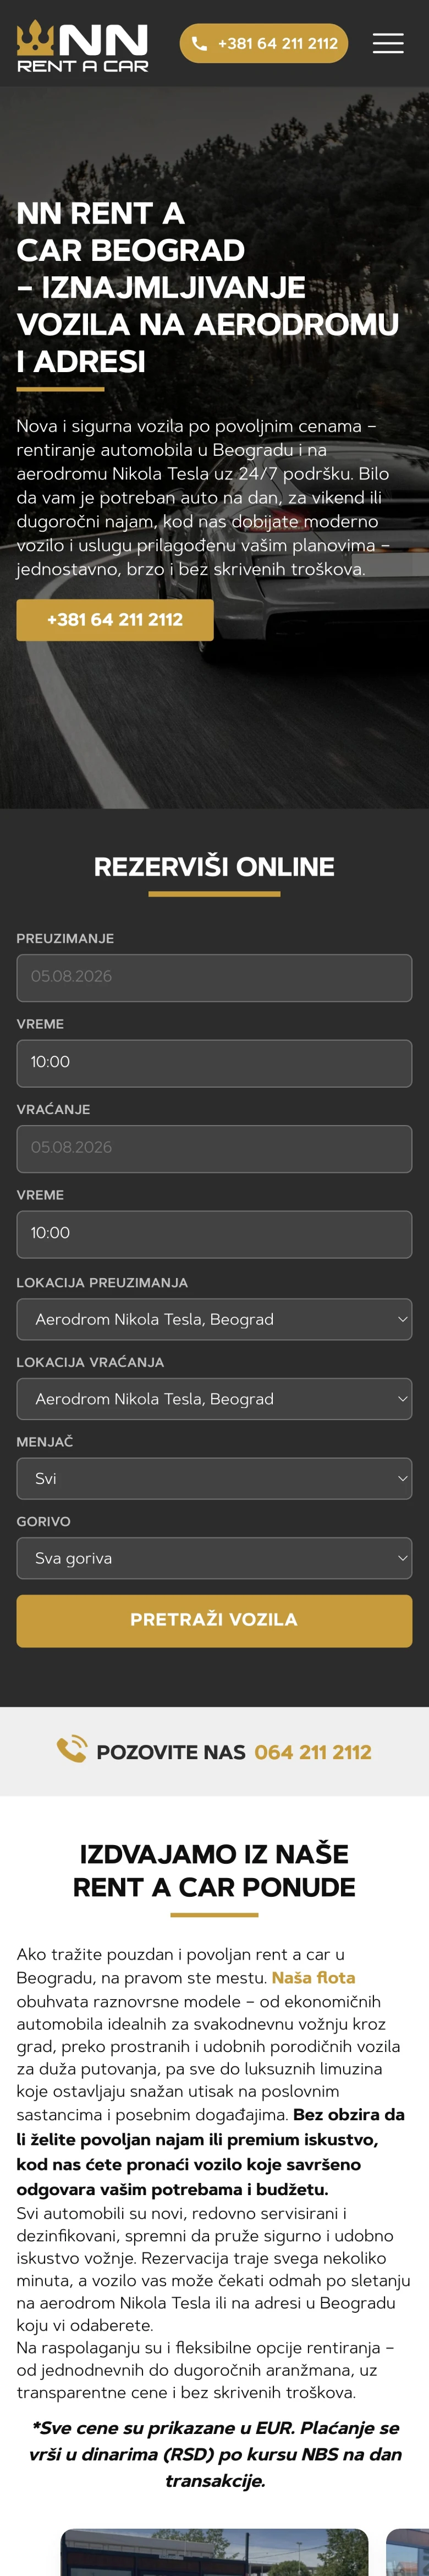
Task: Open the hamburger menu icon
Action: [388, 43]
